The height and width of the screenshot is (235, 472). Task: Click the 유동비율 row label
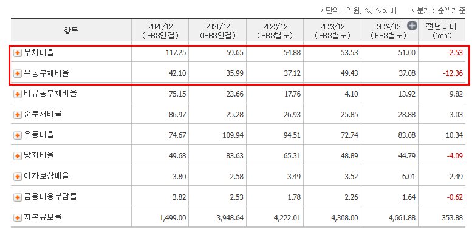(38, 135)
